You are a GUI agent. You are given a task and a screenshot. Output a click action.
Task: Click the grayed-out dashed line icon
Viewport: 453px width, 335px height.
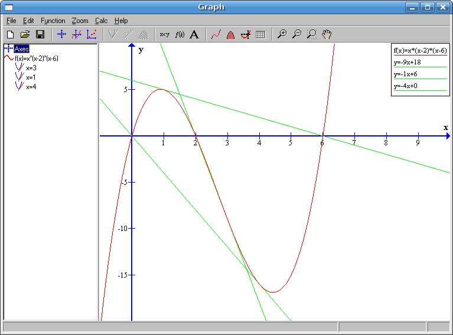point(128,35)
